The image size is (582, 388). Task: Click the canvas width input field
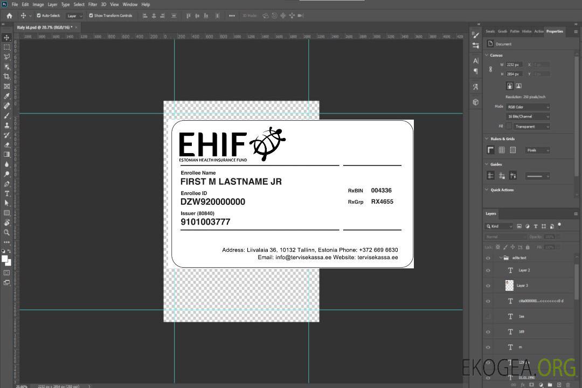514,65
